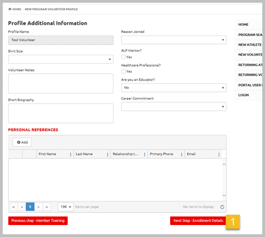Click the home icon in breadcrumb
This screenshot has height=237, width=265.
(10, 9)
